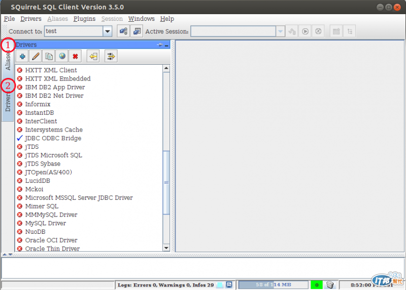Viewport: 406px width, 290px height.
Task: Open the Aliases menu
Action: click(x=57, y=19)
